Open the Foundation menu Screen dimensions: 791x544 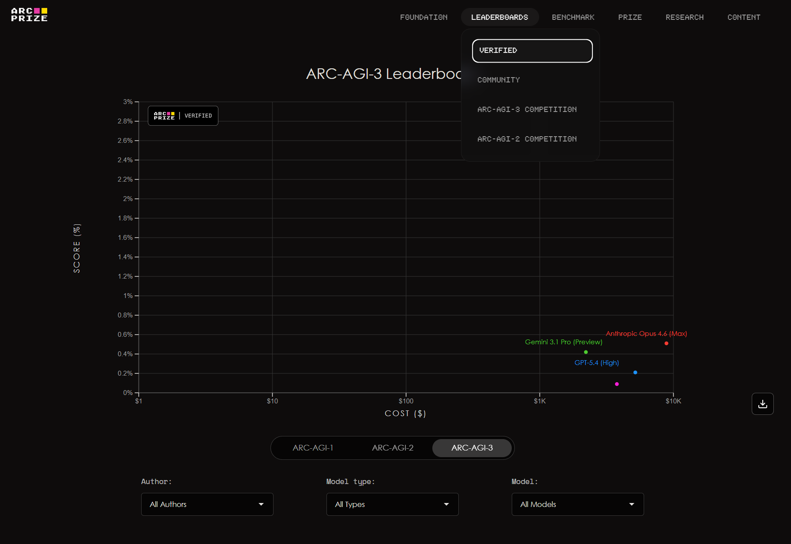424,17
